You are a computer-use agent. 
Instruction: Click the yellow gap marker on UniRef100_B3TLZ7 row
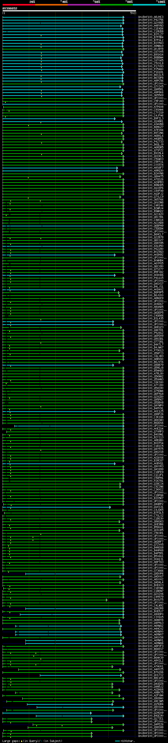(41, 36)
